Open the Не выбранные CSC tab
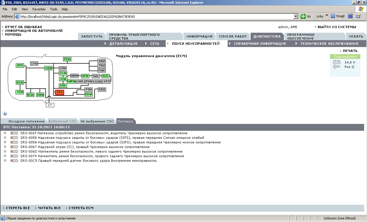The image size is (367, 222). pyautogui.click(x=97, y=121)
